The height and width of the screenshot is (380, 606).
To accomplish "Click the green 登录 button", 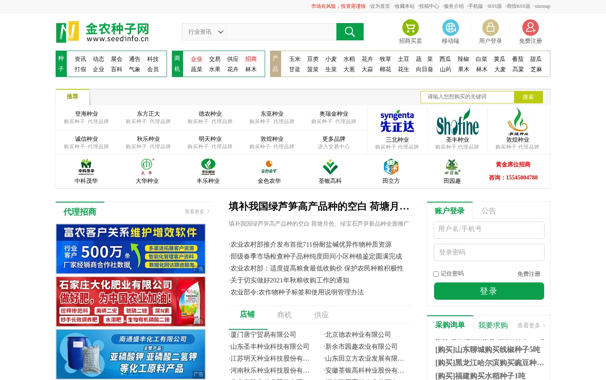I will (x=489, y=291).
